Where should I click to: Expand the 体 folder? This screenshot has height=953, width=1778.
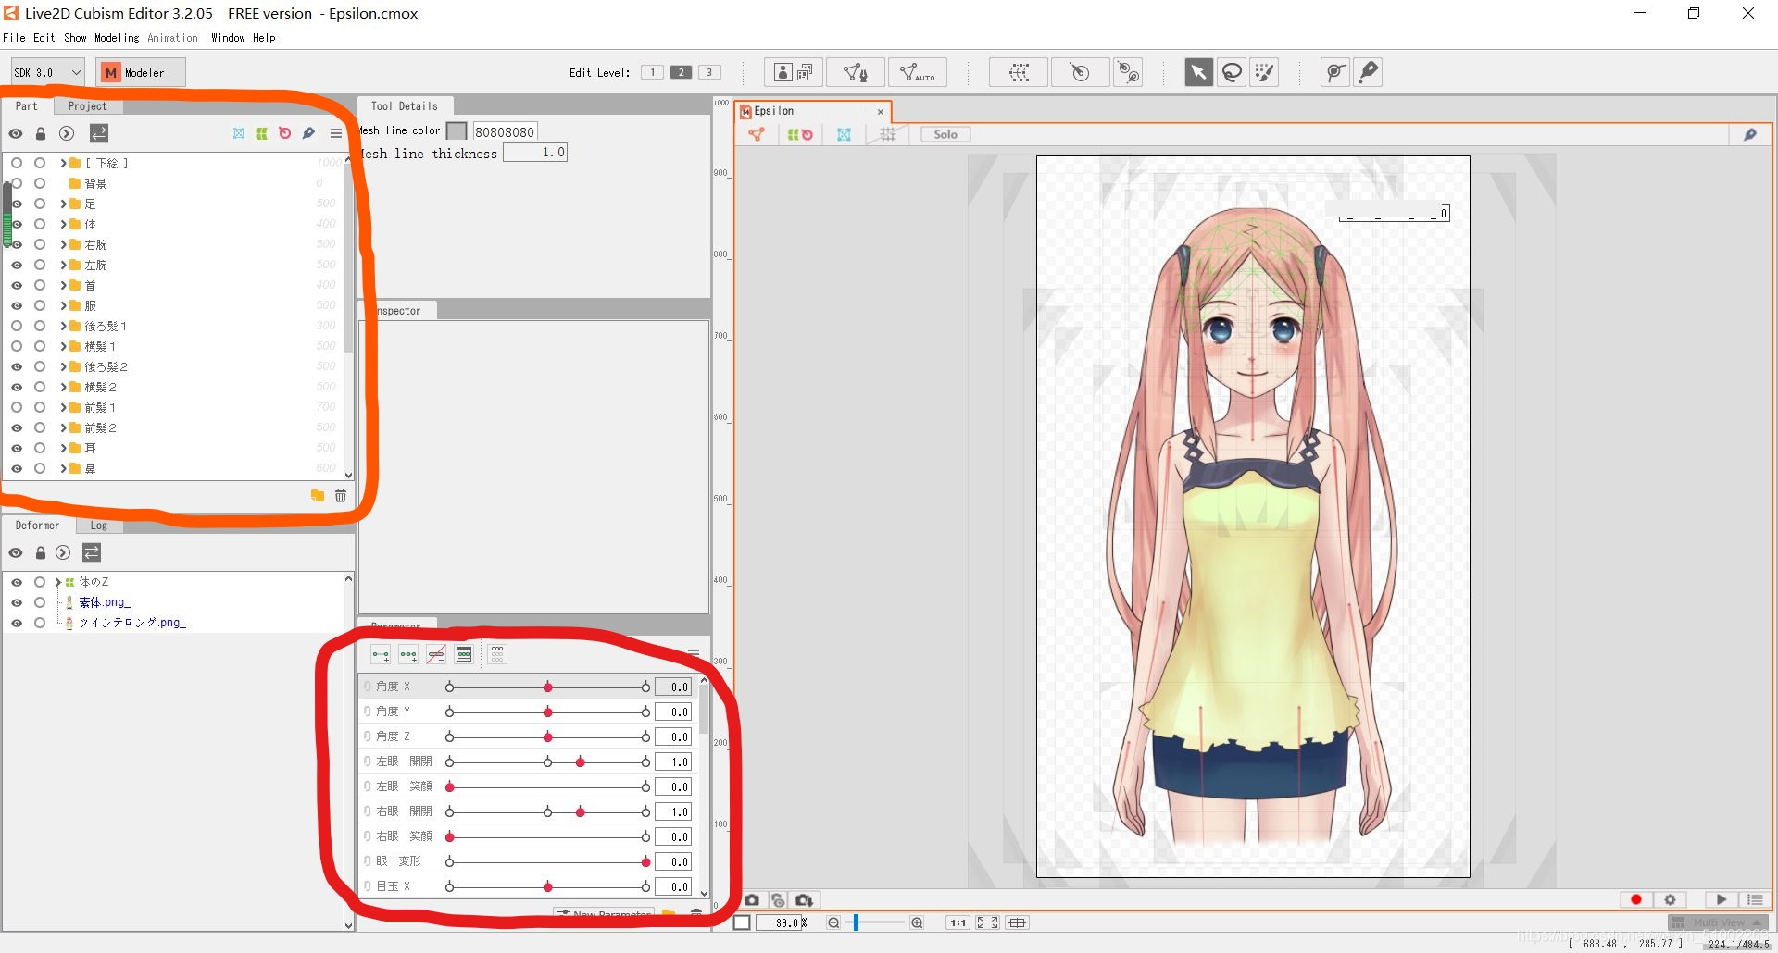[x=63, y=224]
